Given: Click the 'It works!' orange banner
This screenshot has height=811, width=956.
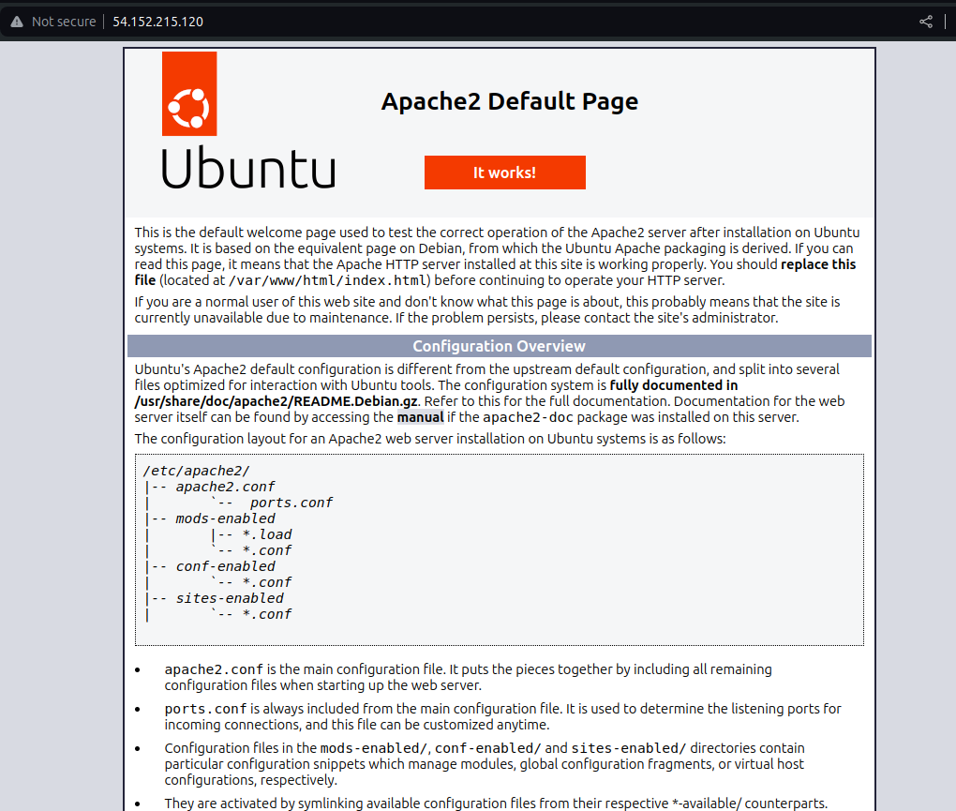Looking at the screenshot, I should (504, 172).
